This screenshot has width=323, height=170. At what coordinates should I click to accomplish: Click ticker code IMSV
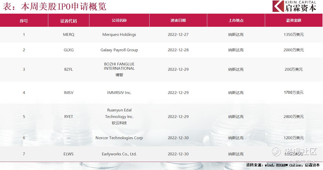[x=69, y=93]
